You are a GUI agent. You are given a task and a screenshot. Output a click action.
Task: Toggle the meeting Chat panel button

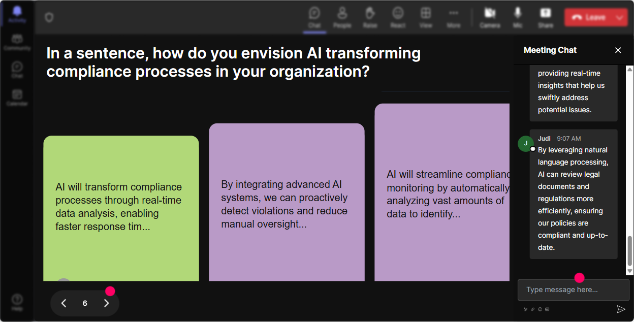point(314,17)
